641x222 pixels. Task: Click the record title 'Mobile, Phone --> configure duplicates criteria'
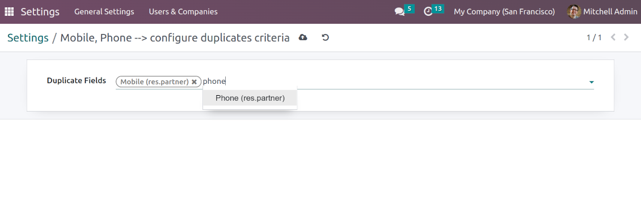coord(175,37)
